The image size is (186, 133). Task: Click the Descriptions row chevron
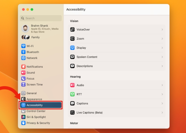(162, 66)
